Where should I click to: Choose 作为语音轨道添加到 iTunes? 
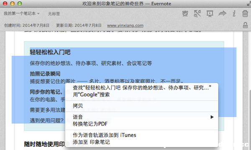point(142,135)
